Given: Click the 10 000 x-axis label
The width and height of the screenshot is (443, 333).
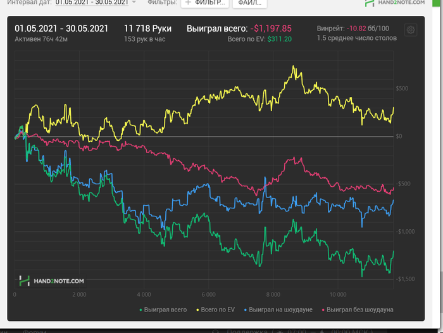Looking at the screenshot, I should (338, 294).
